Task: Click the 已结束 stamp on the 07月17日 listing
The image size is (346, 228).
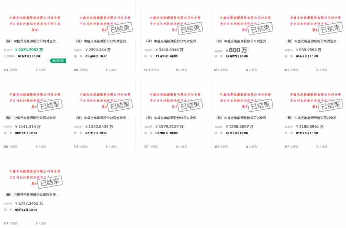Action: click(x=120, y=105)
